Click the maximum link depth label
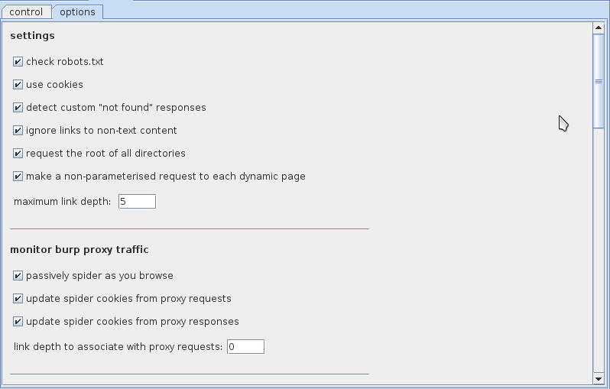610x389 pixels. click(x=62, y=202)
